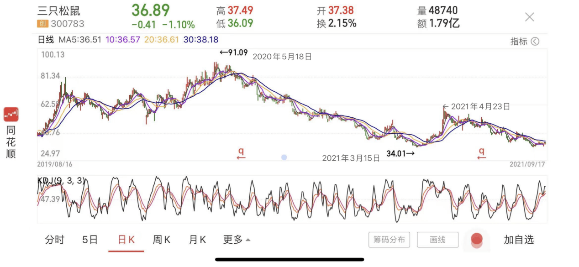Click the current price 36.89
The image size is (579, 267).
151,10
